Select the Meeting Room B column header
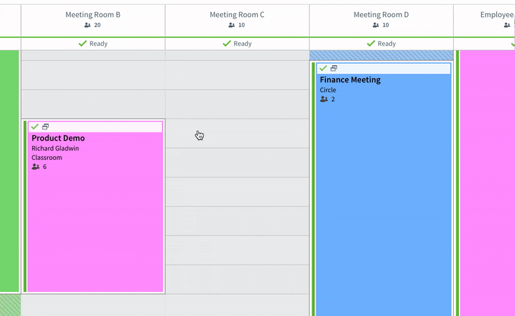This screenshot has height=316, width=515. [93, 20]
